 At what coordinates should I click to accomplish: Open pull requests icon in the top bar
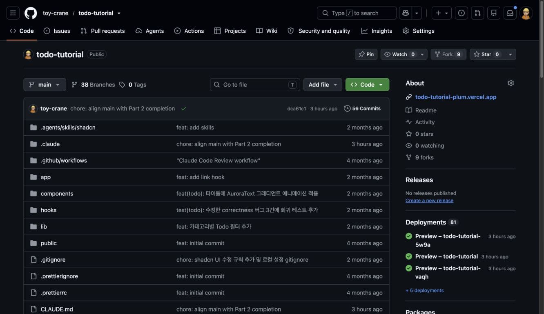[477, 13]
